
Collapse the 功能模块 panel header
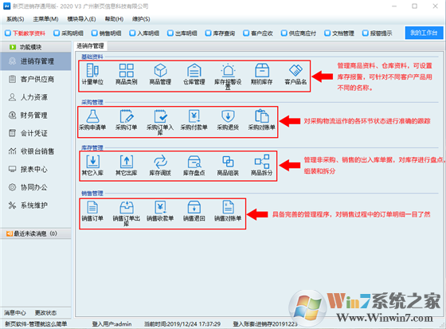[36, 47]
